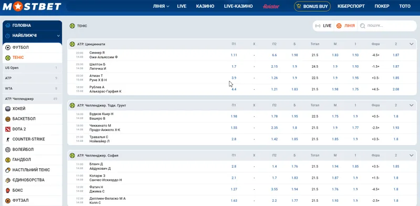This screenshot has width=420, height=206.
Task: Click the boxing glove icon for БОКС
Action: [8, 190]
